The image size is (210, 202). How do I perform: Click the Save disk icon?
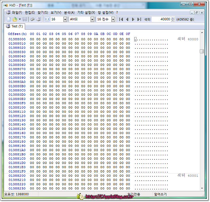[x=24, y=19]
